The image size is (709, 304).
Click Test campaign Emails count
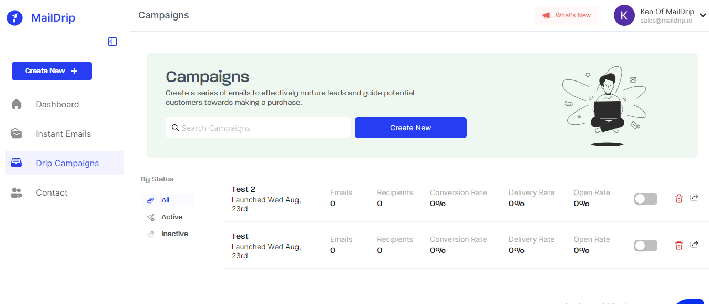coord(333,250)
